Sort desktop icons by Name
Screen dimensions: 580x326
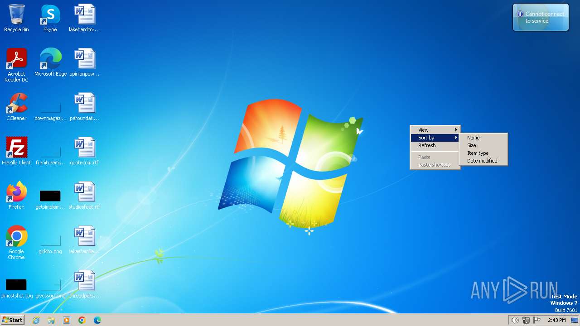tap(483, 138)
